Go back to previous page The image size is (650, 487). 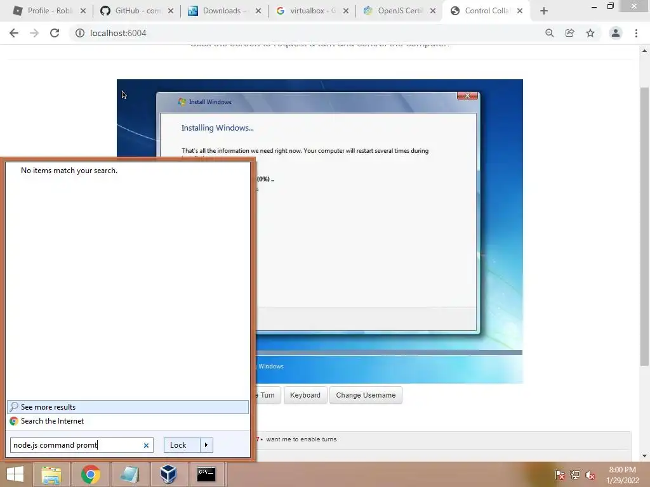click(x=14, y=33)
